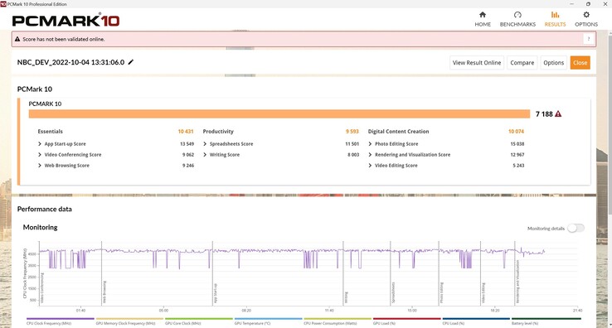Viewport: 612px width, 328px height.
Task: Click the orange Close button
Action: click(x=580, y=63)
